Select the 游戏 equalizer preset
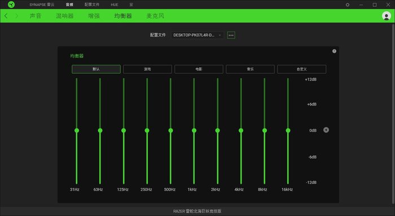395x216 pixels. click(147, 69)
